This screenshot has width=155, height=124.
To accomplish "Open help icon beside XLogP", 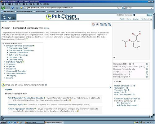I will point(147,72).
